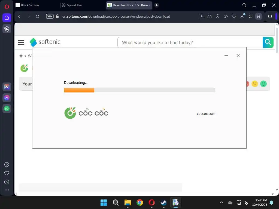Open sidebar setup three dots
This screenshot has width=279, height=209.
coord(7,190)
